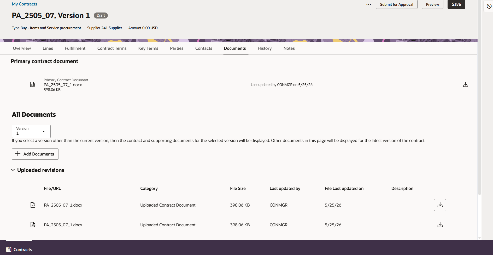View the History tab

pyautogui.click(x=265, y=48)
